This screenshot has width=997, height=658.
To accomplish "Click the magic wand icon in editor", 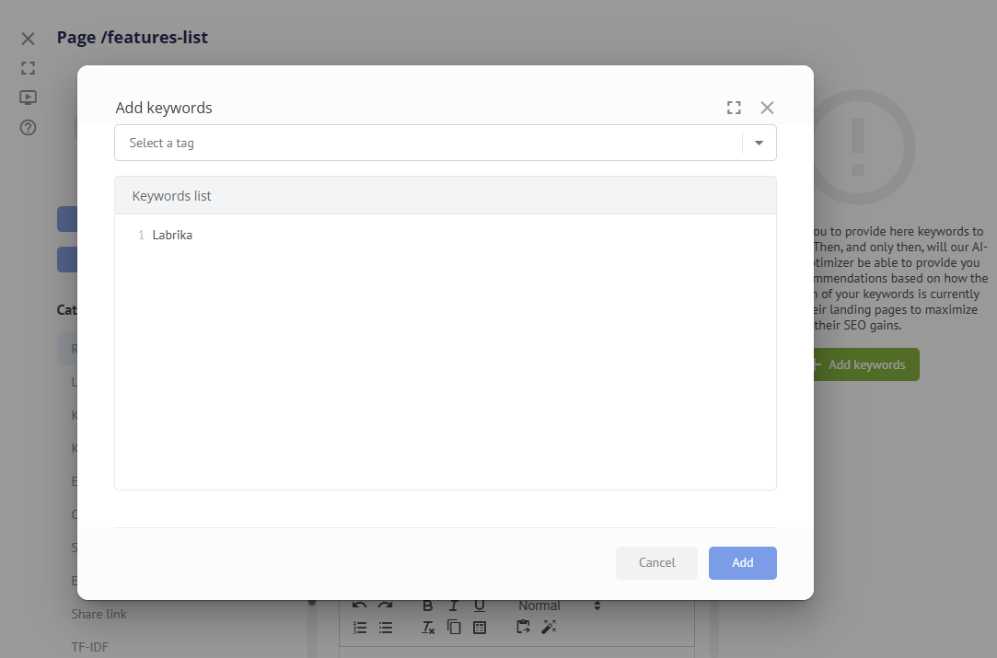I will tap(549, 628).
